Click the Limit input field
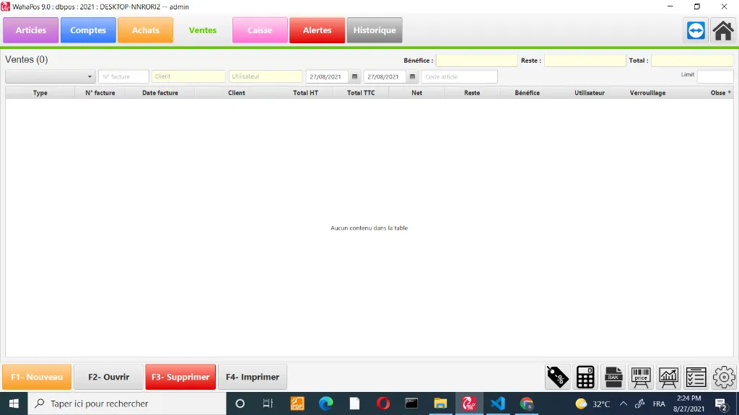 [x=715, y=75]
